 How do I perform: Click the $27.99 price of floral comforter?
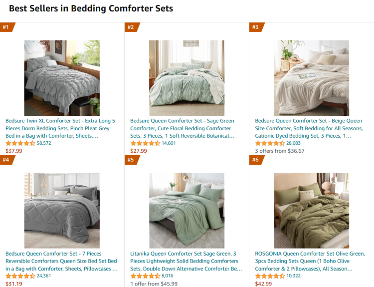(x=139, y=151)
